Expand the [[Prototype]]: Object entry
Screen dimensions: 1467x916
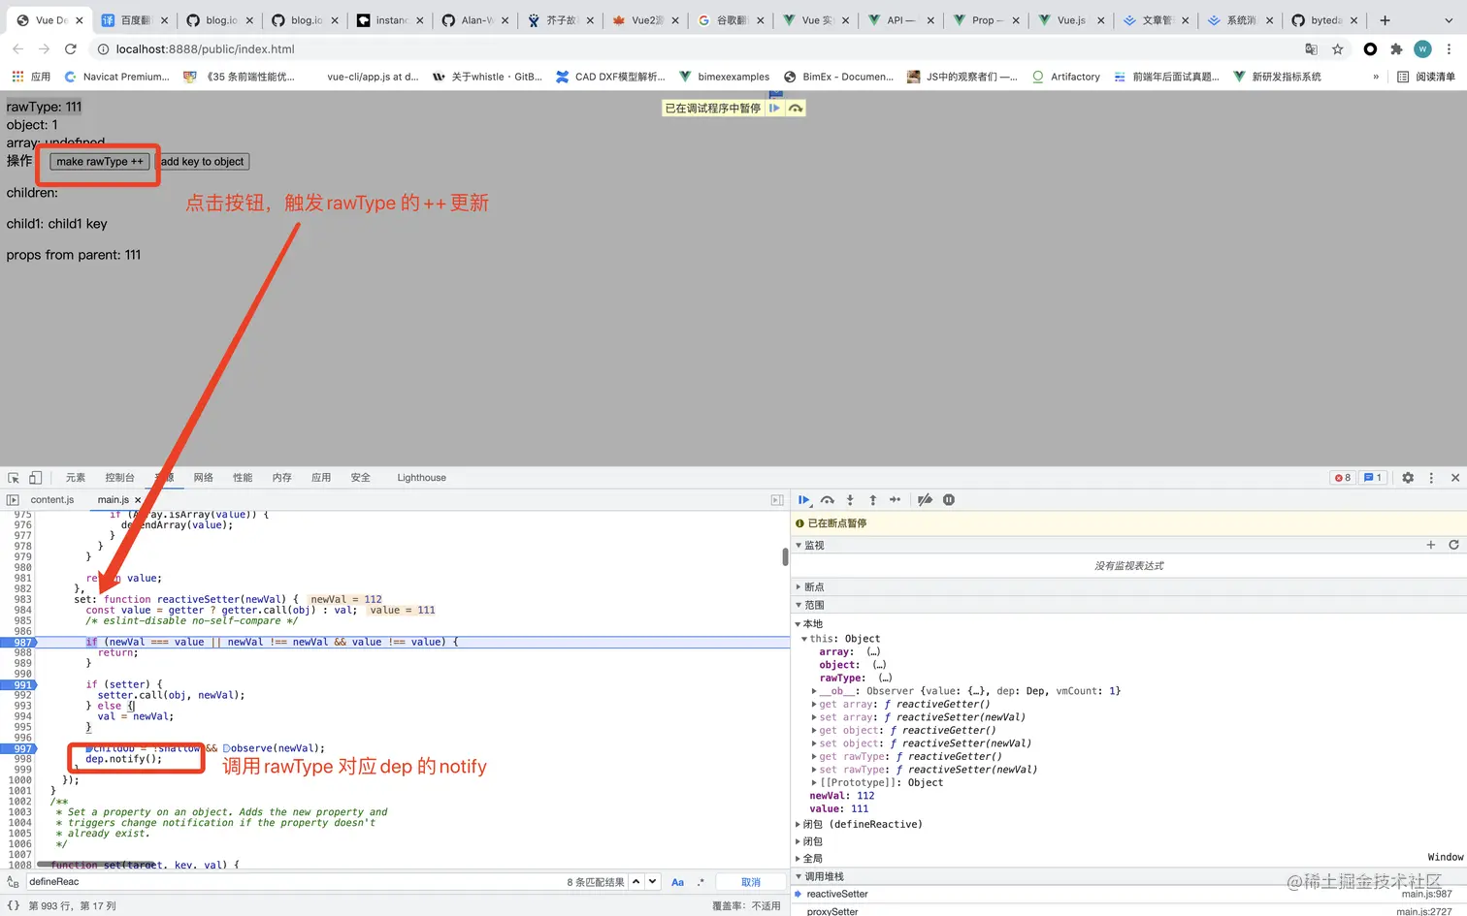(x=814, y=783)
